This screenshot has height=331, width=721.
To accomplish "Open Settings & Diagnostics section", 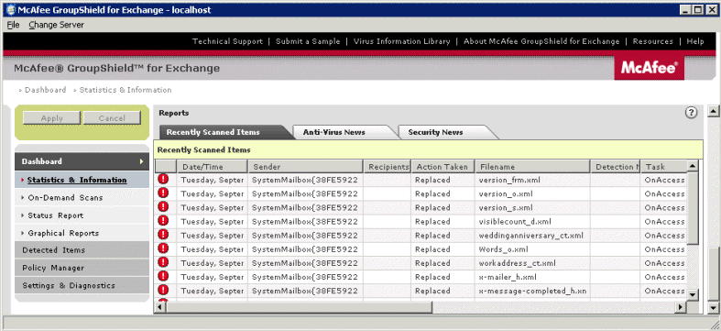I will [82, 285].
